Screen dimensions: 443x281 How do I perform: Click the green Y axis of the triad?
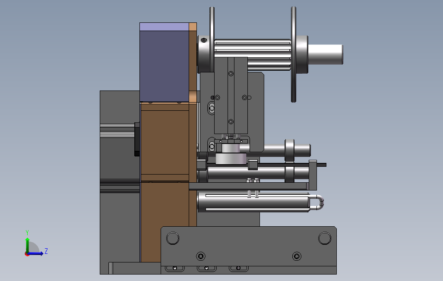click(27, 245)
